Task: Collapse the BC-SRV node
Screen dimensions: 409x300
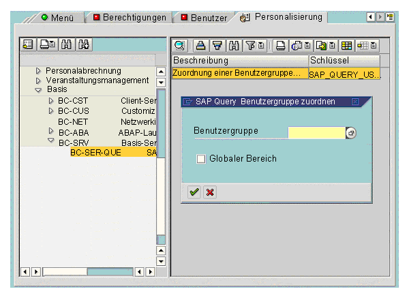Action: click(x=51, y=140)
